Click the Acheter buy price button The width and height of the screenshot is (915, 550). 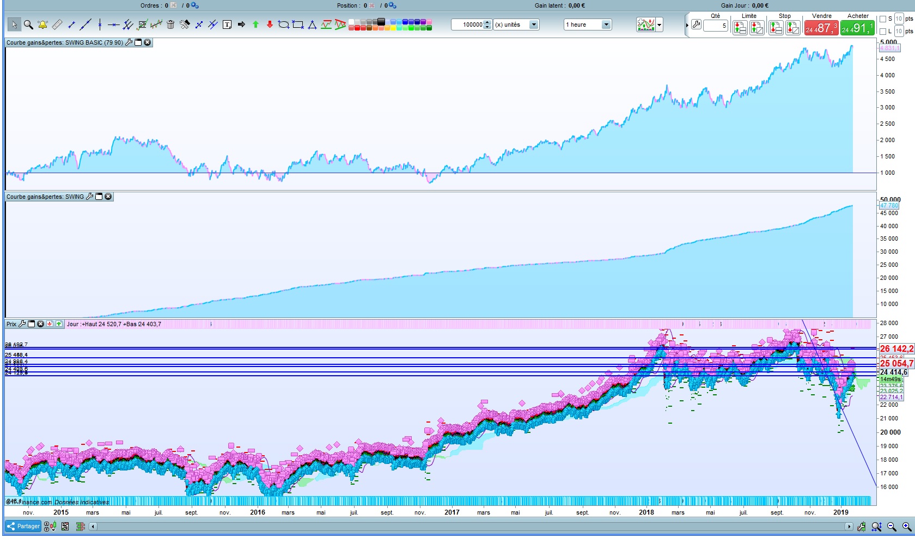857,28
